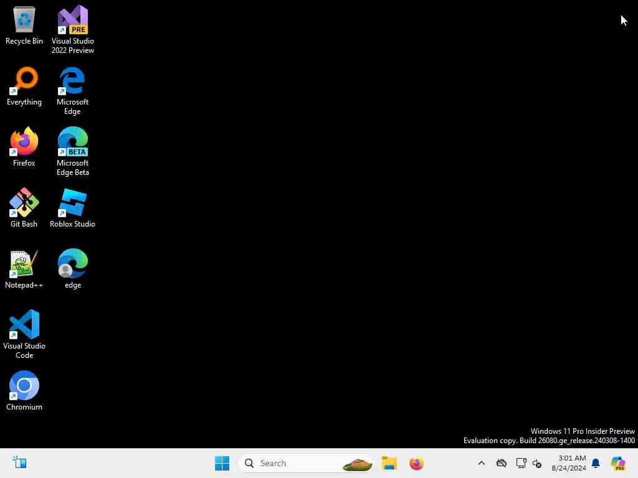638x478 pixels.
Task: Focus the taskbar Search box
Action: [x=306, y=463]
